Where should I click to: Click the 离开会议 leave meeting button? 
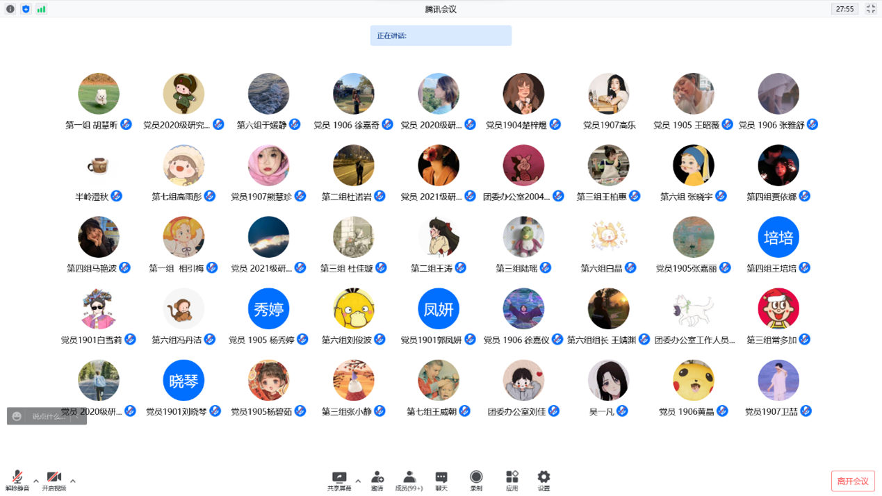point(852,481)
